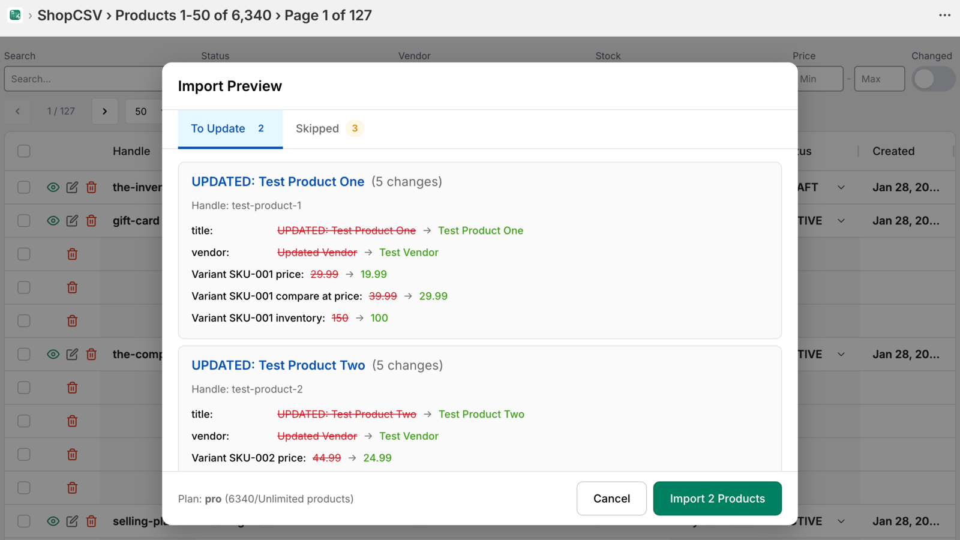
Task: Click the ShopCSV spreadsheet logo icon
Action: 14,15
